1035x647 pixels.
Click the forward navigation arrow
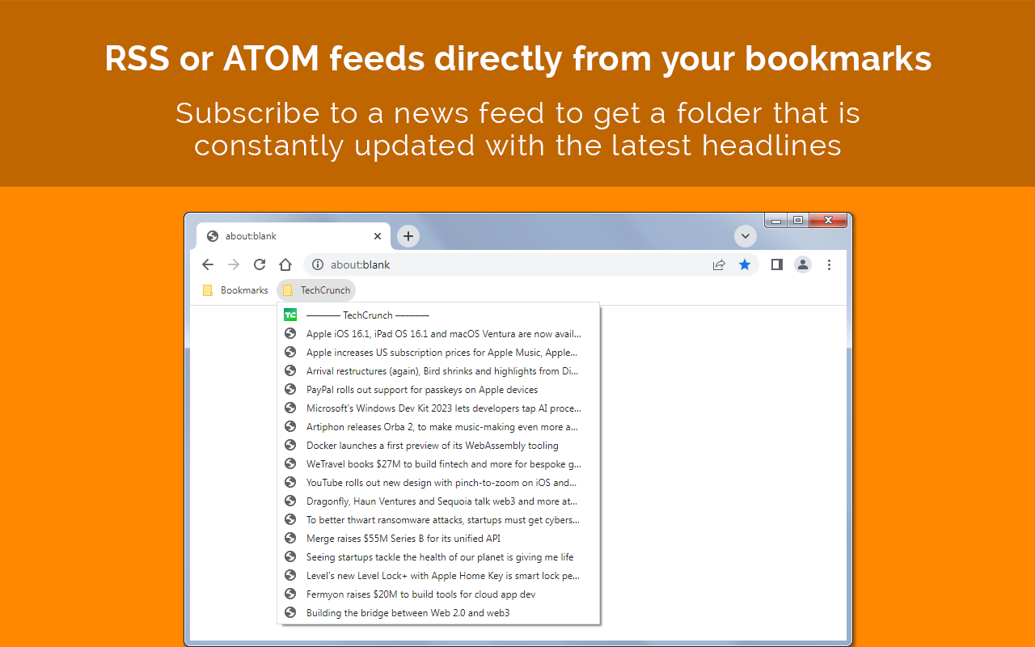pyautogui.click(x=234, y=264)
